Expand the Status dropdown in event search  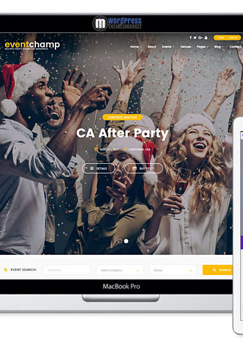point(173,270)
